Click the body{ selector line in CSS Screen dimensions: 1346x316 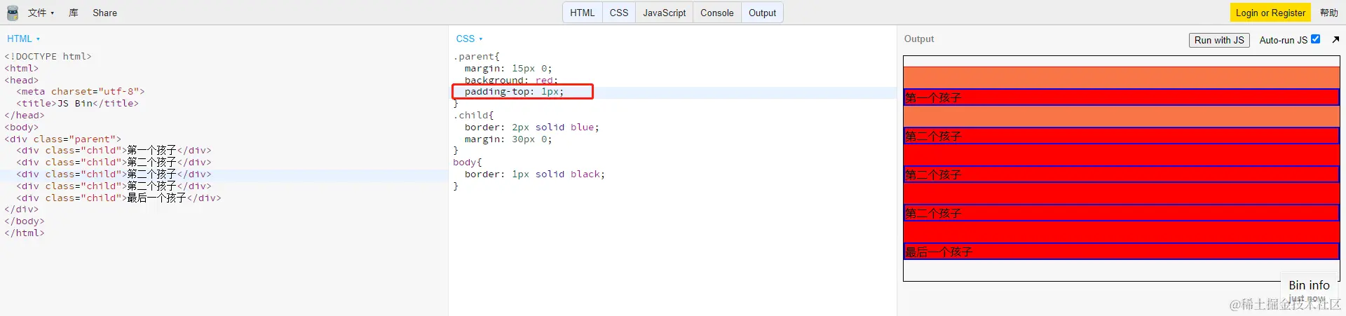[x=467, y=162]
